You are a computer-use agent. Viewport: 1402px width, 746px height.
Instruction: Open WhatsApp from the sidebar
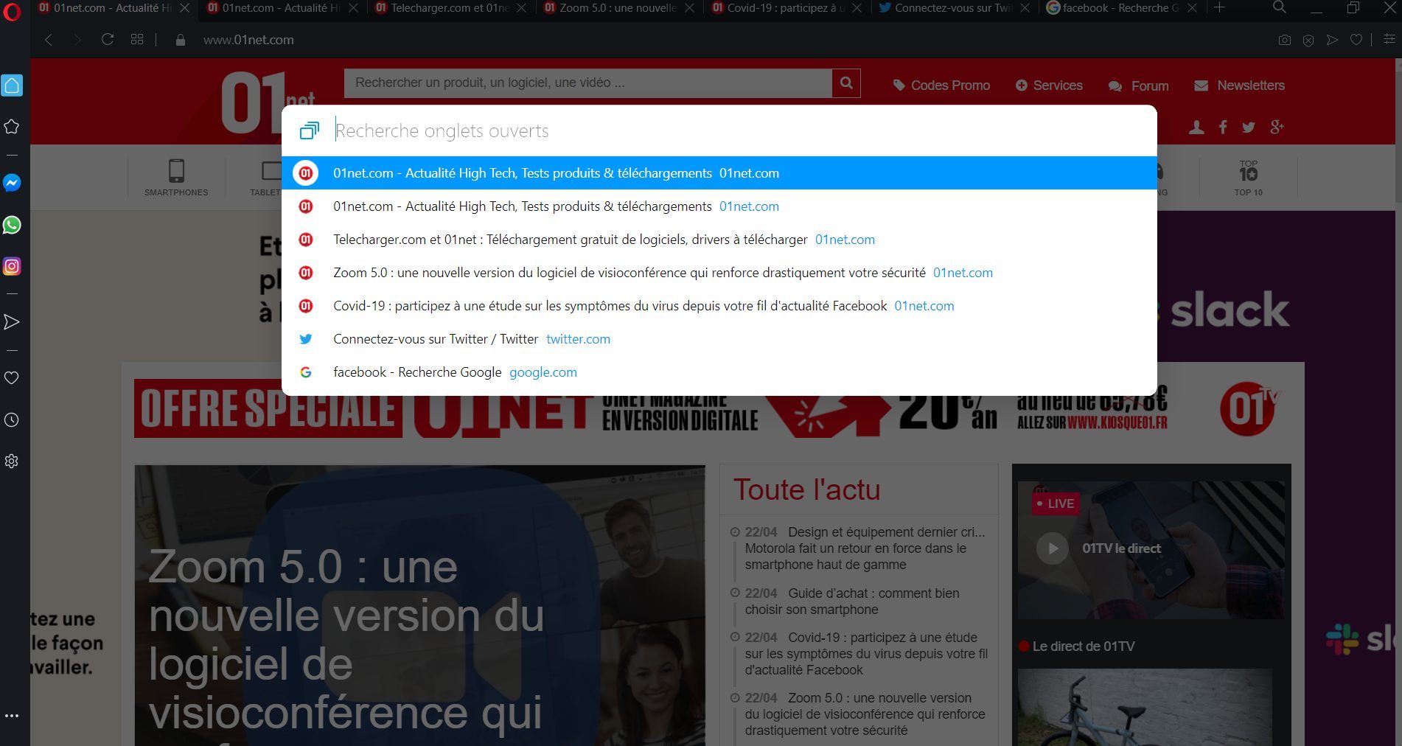point(12,225)
